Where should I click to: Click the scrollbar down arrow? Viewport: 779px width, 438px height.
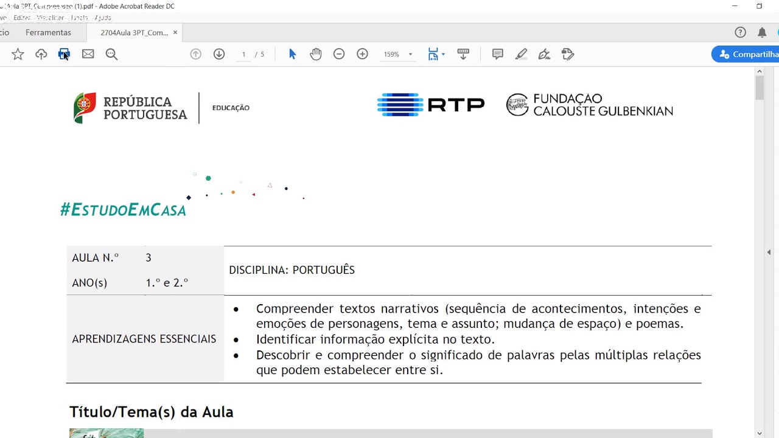tap(760, 434)
